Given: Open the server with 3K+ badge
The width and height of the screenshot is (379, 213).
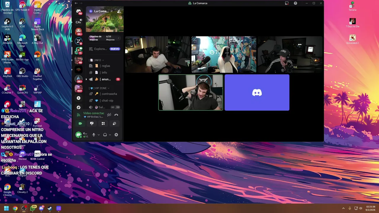Looking at the screenshot, I should tap(78, 31).
